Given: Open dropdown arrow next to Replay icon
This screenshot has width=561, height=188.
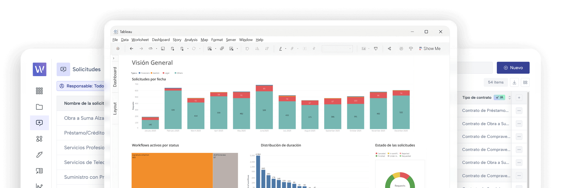Looking at the screenshot, I should pos(156,49).
